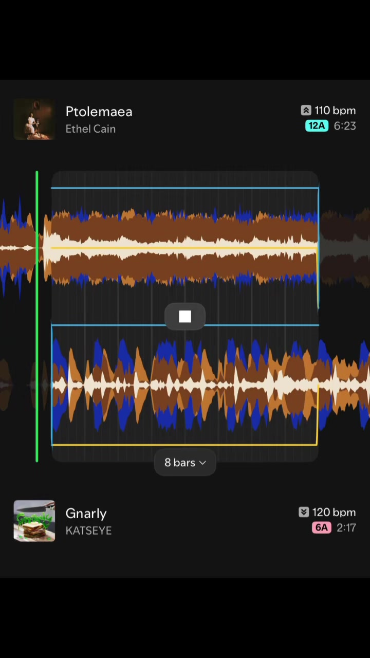The width and height of the screenshot is (370, 658).
Task: Open the 8 bars length dropdown
Action: click(185, 463)
